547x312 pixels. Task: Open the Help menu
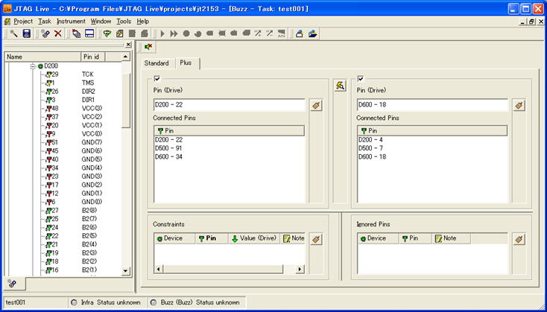click(142, 22)
